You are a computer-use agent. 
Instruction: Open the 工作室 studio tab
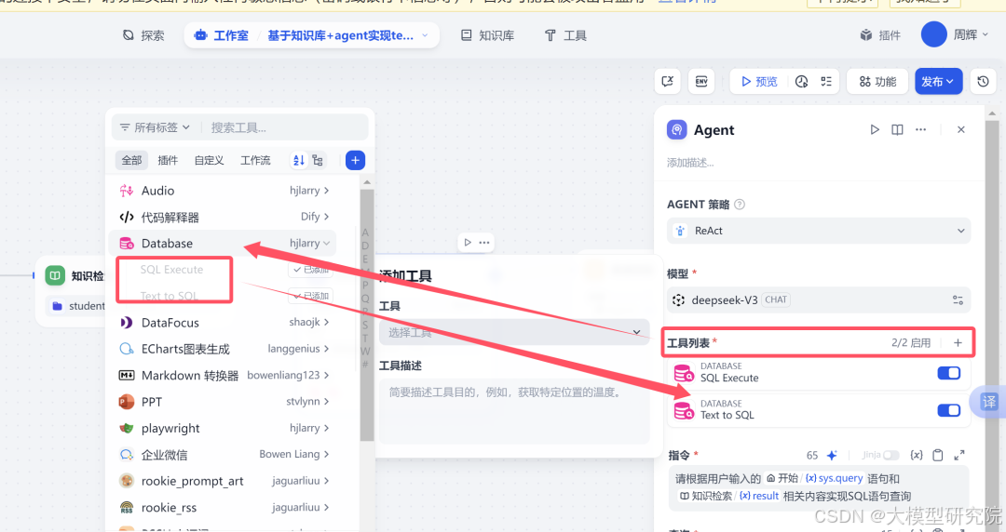222,35
